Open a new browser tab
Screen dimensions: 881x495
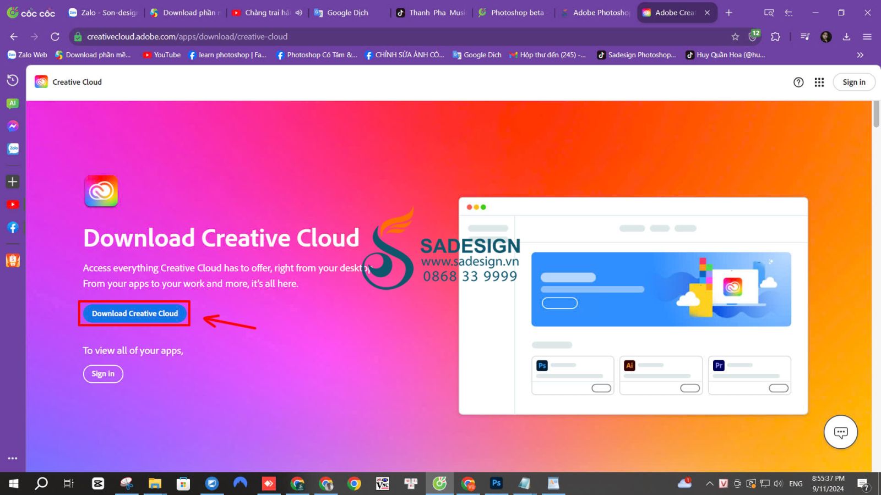[x=728, y=13]
